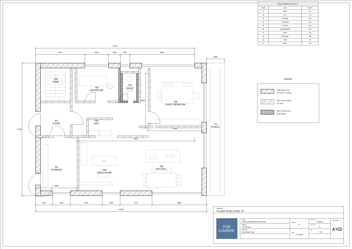Select the kitchen island with cooktop burners
The image size is (352, 249).
[x=163, y=156]
